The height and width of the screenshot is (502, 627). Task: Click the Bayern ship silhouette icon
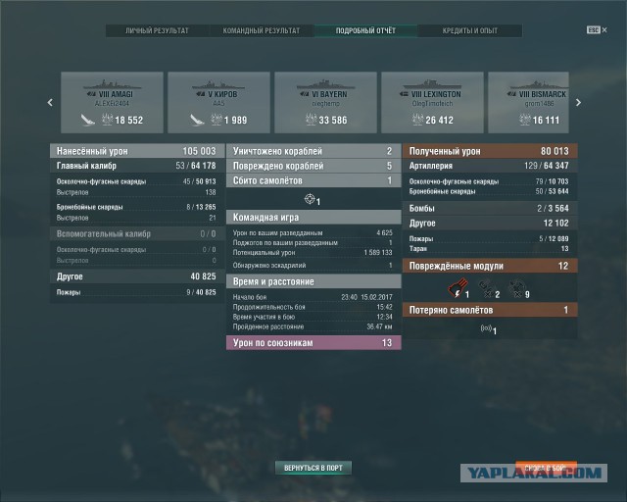point(325,84)
